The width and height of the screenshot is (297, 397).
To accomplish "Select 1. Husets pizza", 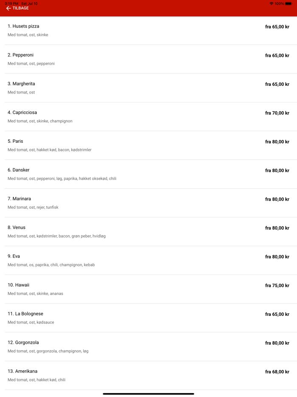I will [x=23, y=26].
